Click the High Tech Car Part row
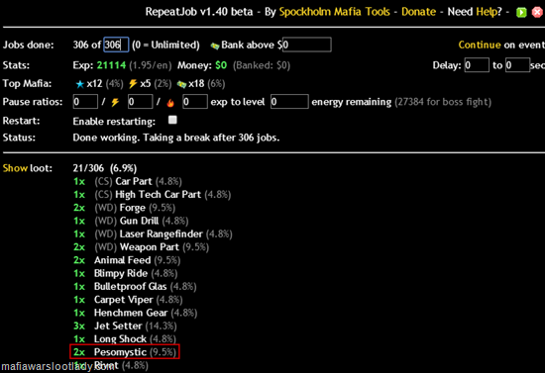 click(152, 195)
